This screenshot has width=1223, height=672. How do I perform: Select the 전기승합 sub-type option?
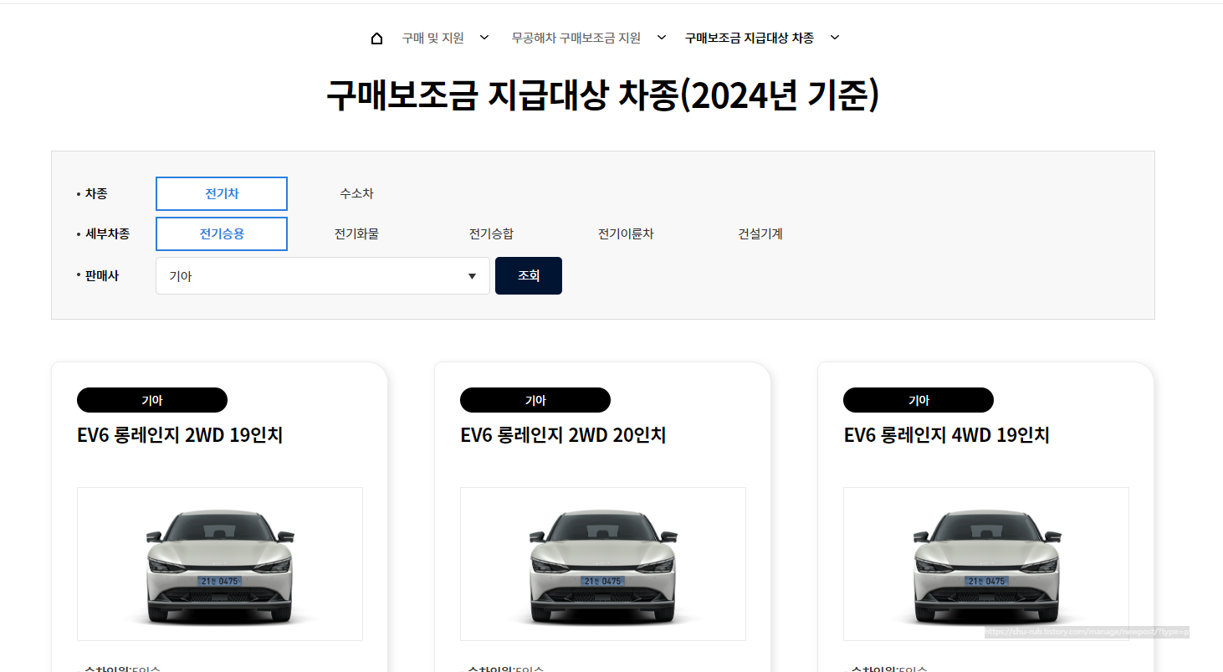pos(491,233)
